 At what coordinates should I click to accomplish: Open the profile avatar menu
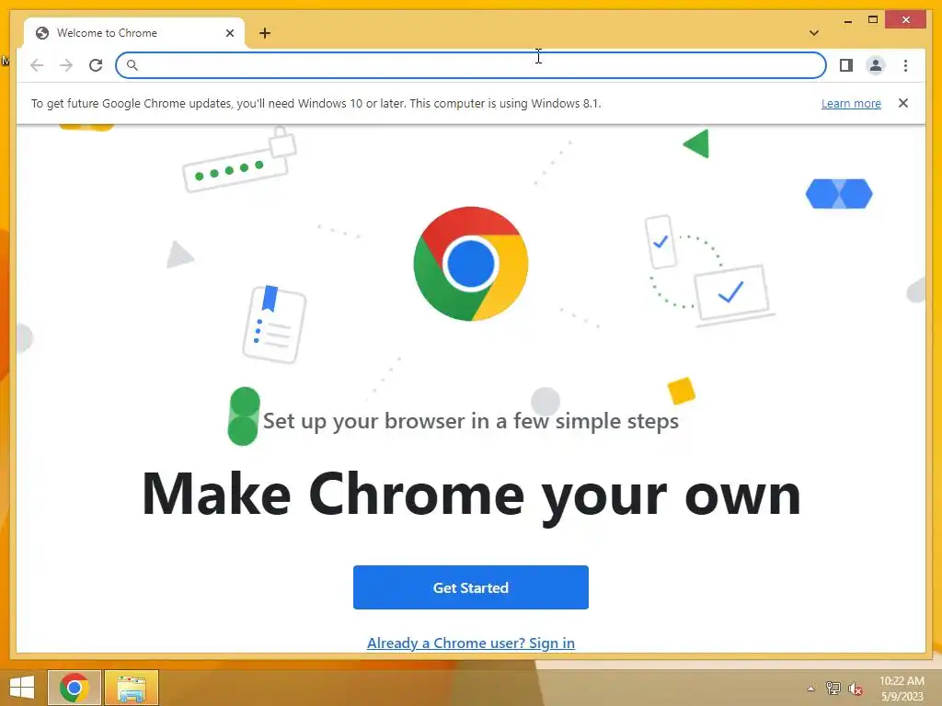(876, 65)
